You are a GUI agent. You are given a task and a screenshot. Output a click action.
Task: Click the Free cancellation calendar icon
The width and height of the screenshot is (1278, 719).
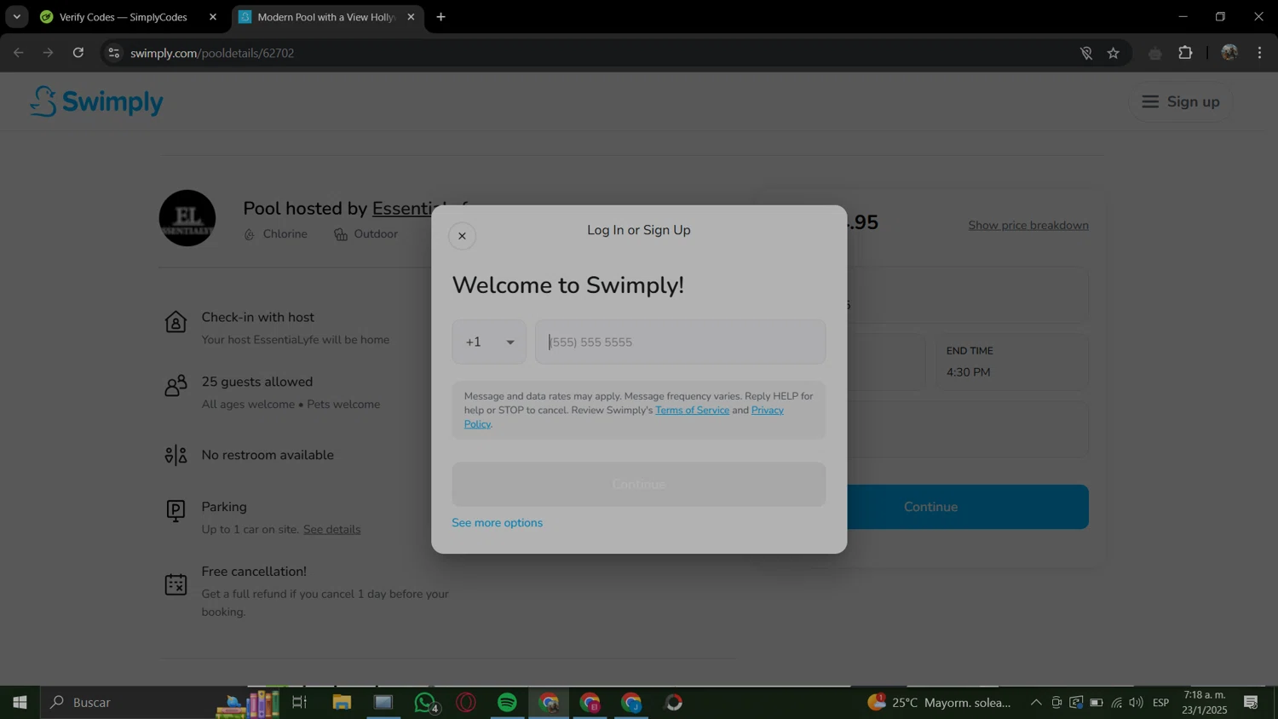click(176, 584)
